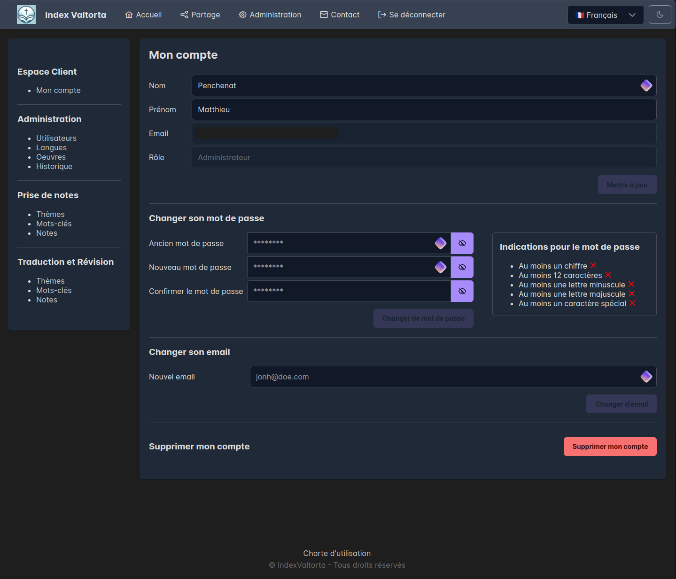Click the password manager icon in Nom field

coord(646,85)
